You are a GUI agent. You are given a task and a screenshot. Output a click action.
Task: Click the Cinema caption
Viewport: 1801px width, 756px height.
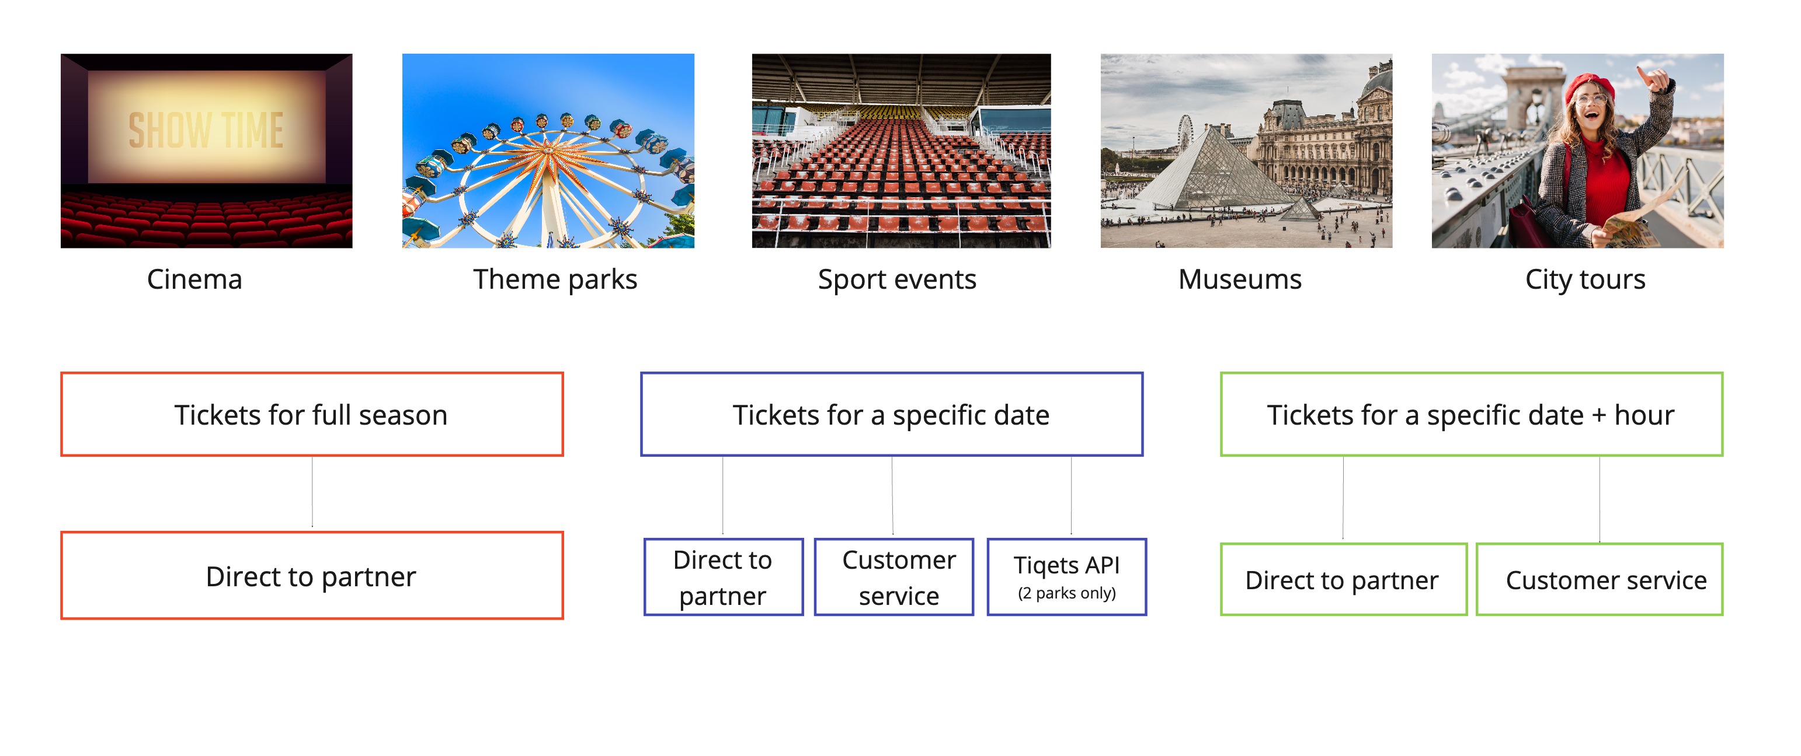(194, 279)
